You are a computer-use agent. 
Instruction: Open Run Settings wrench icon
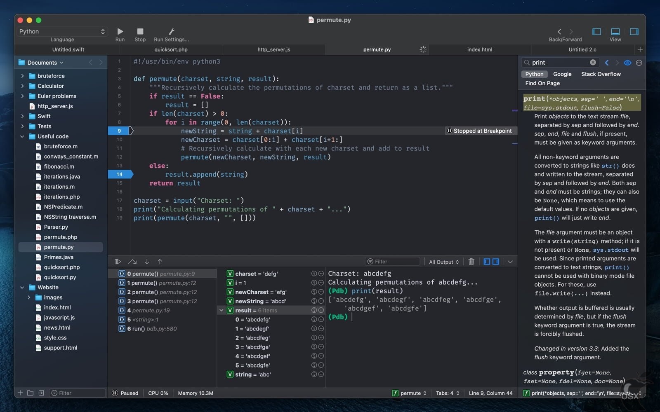point(172,31)
